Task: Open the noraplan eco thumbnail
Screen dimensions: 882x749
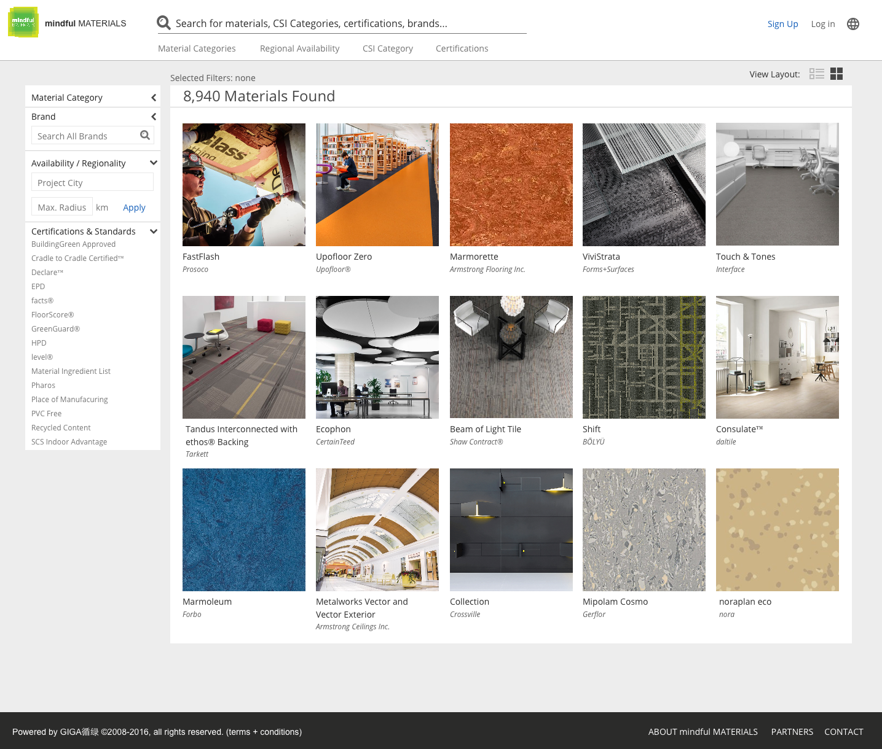Action: (x=778, y=530)
